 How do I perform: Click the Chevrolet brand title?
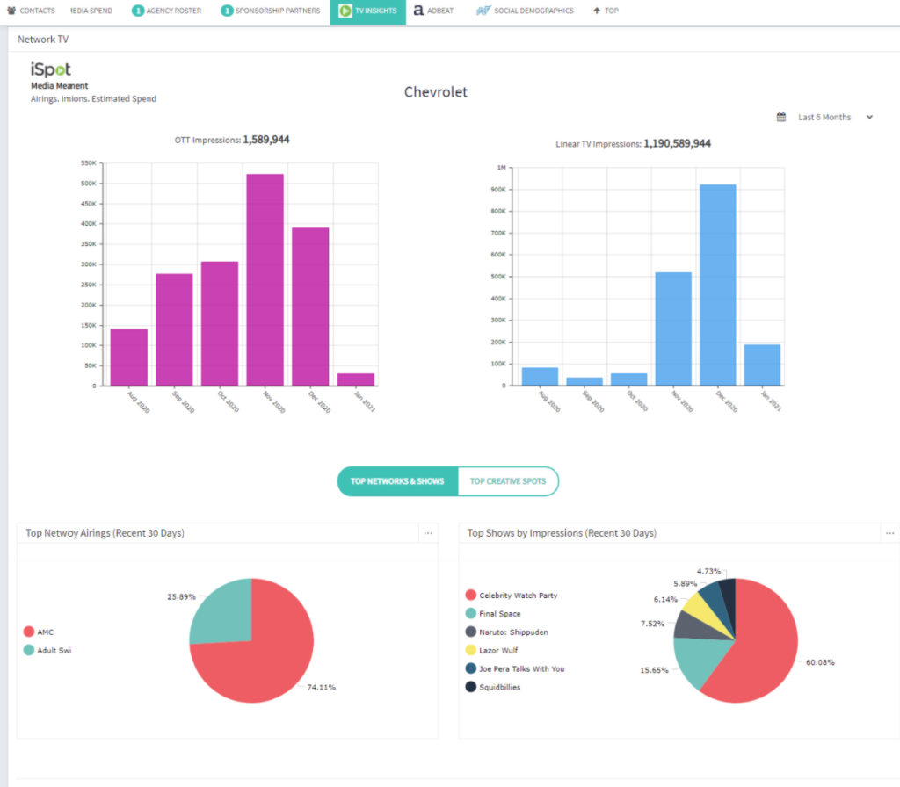[436, 91]
